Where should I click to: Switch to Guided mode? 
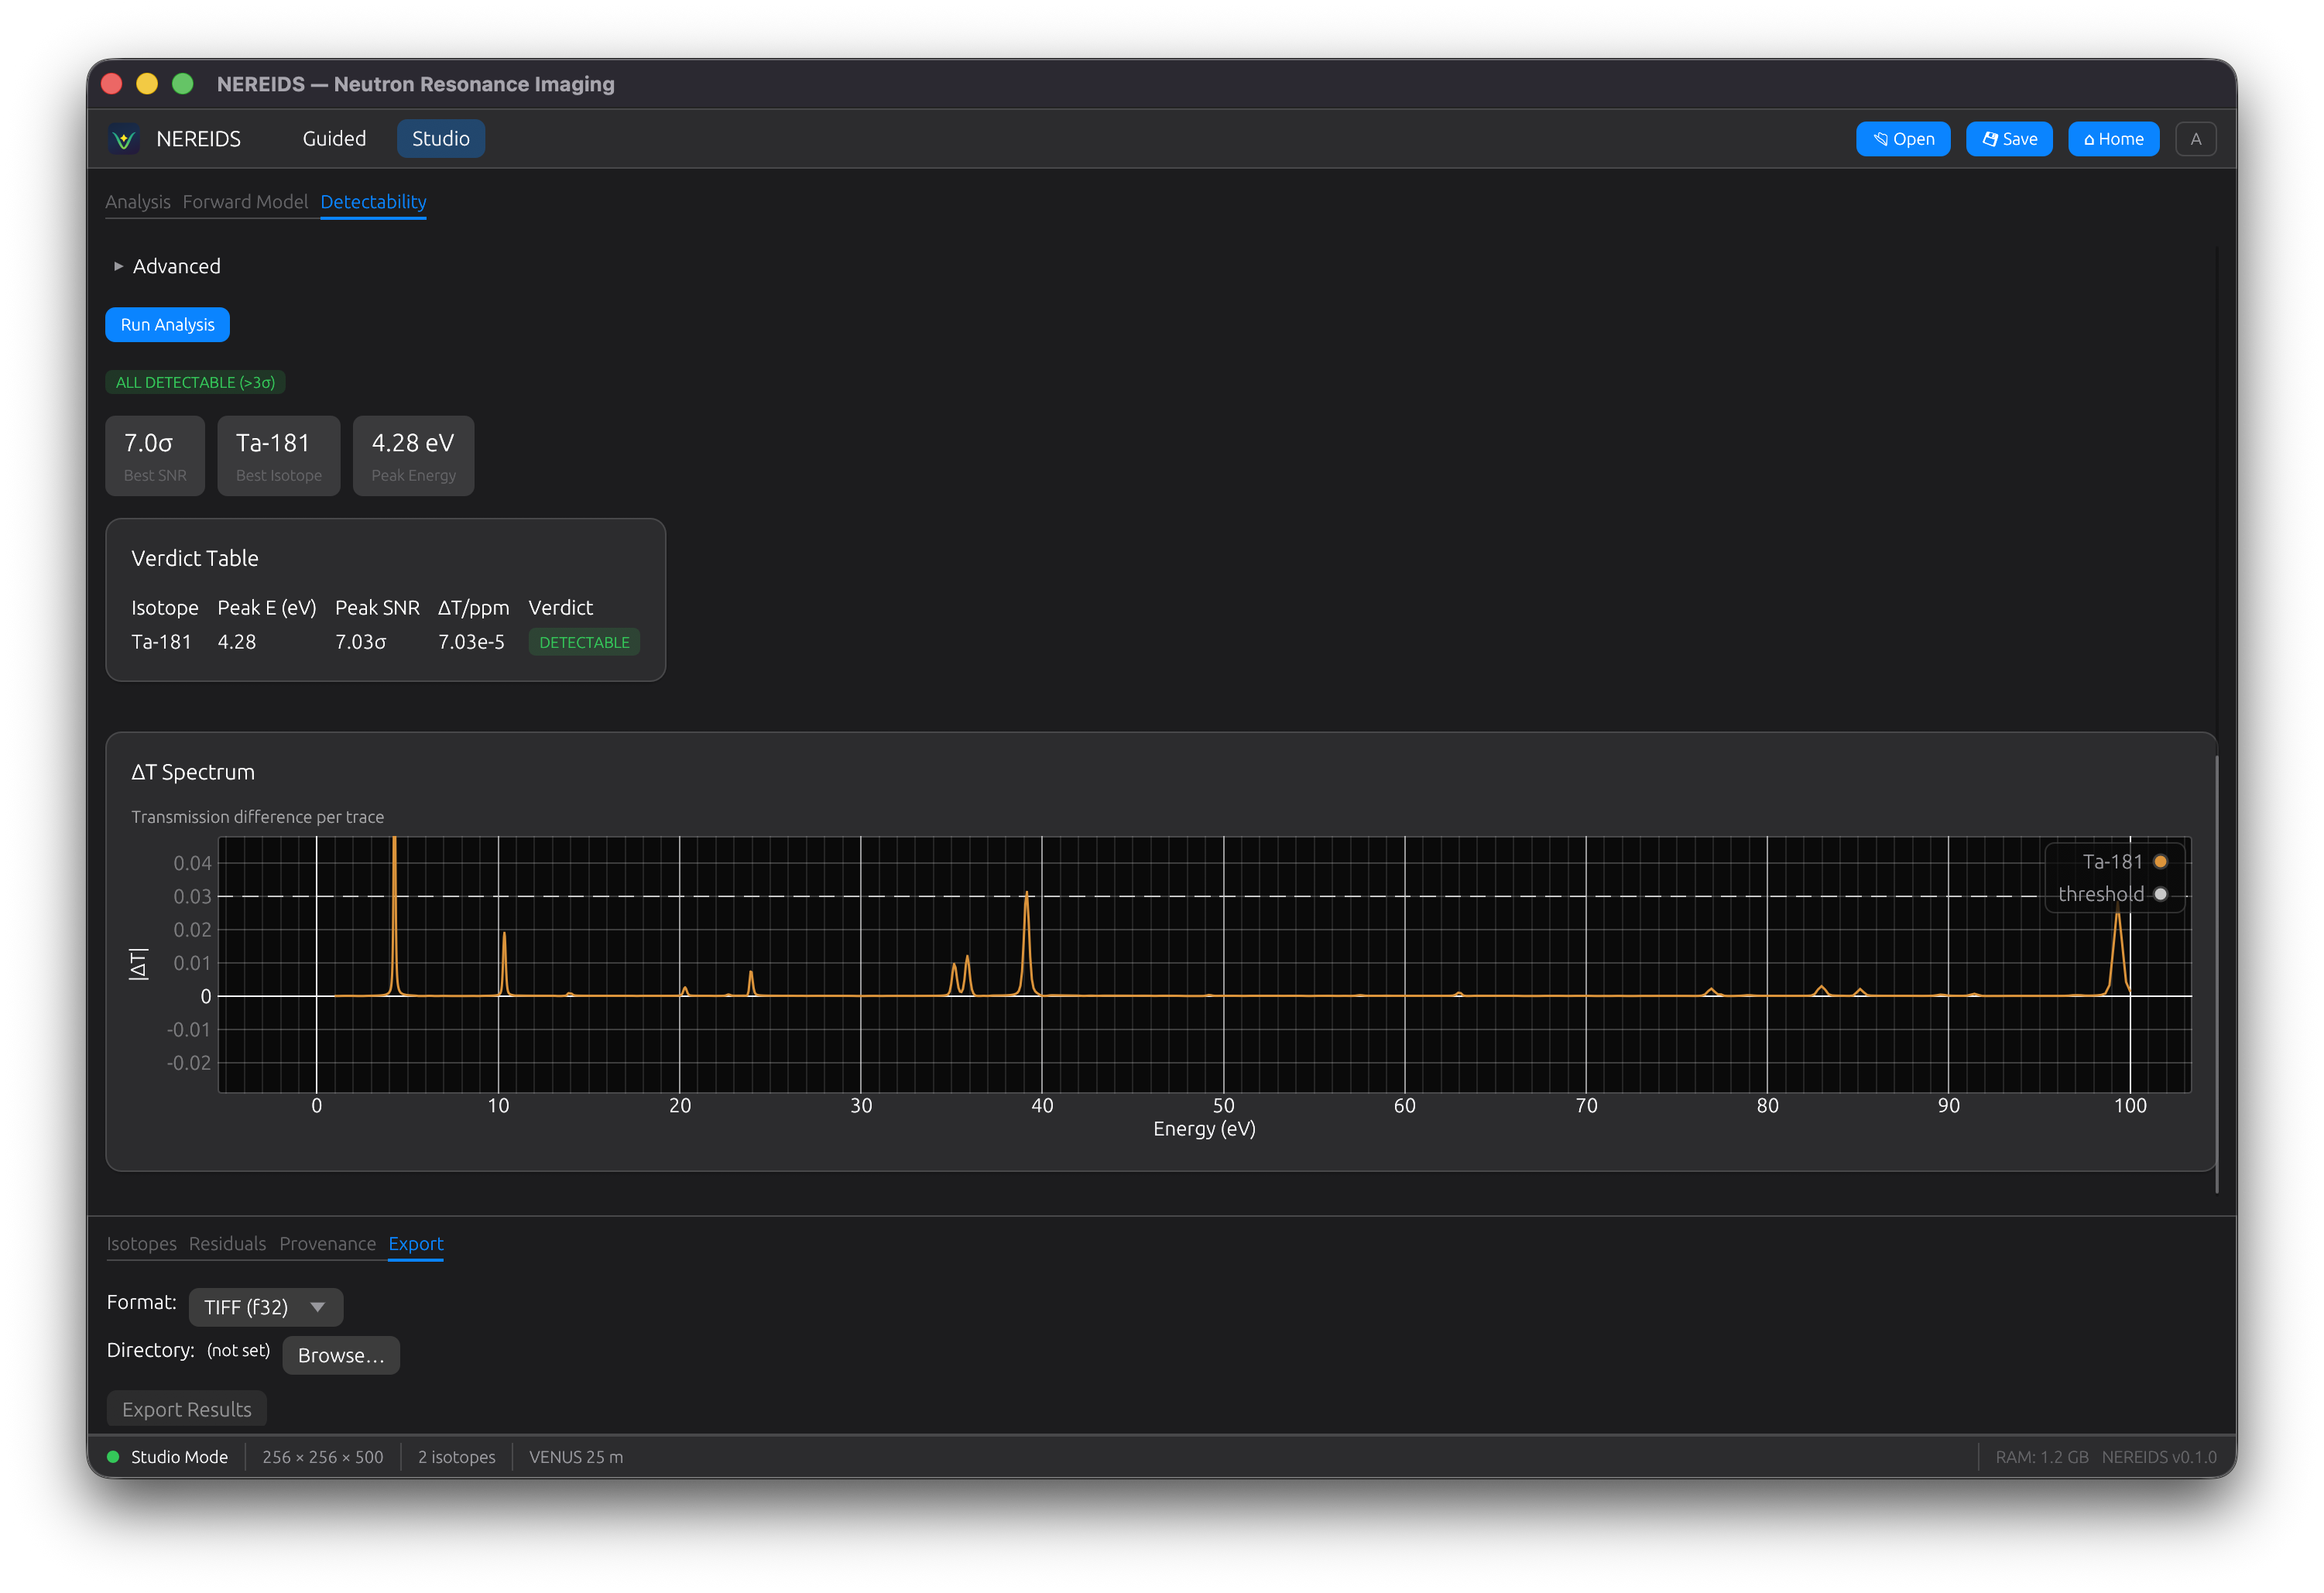click(x=334, y=139)
